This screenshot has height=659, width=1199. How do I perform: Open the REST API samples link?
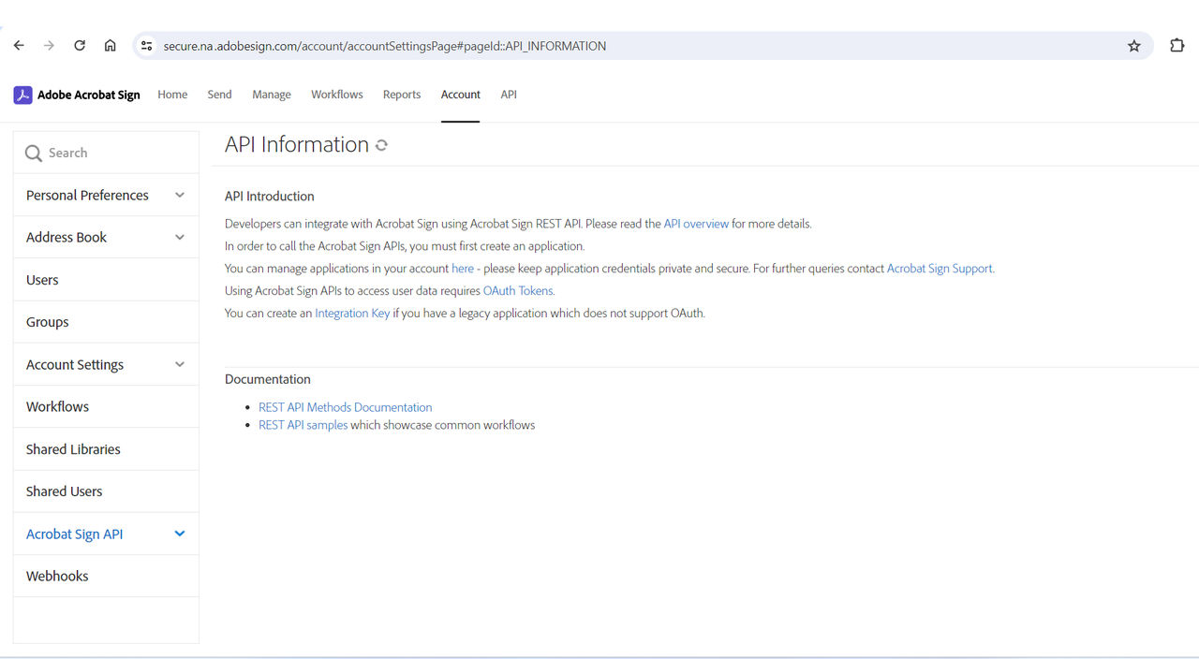point(303,425)
